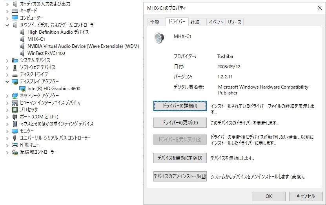Select the MHX-C1 device in the tree
326x205 pixels.
click(x=36, y=39)
